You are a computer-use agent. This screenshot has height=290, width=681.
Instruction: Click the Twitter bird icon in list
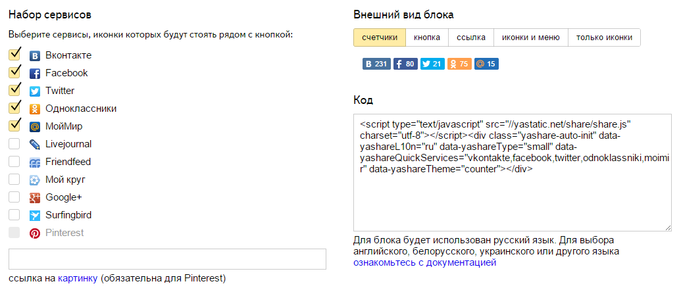(x=35, y=91)
